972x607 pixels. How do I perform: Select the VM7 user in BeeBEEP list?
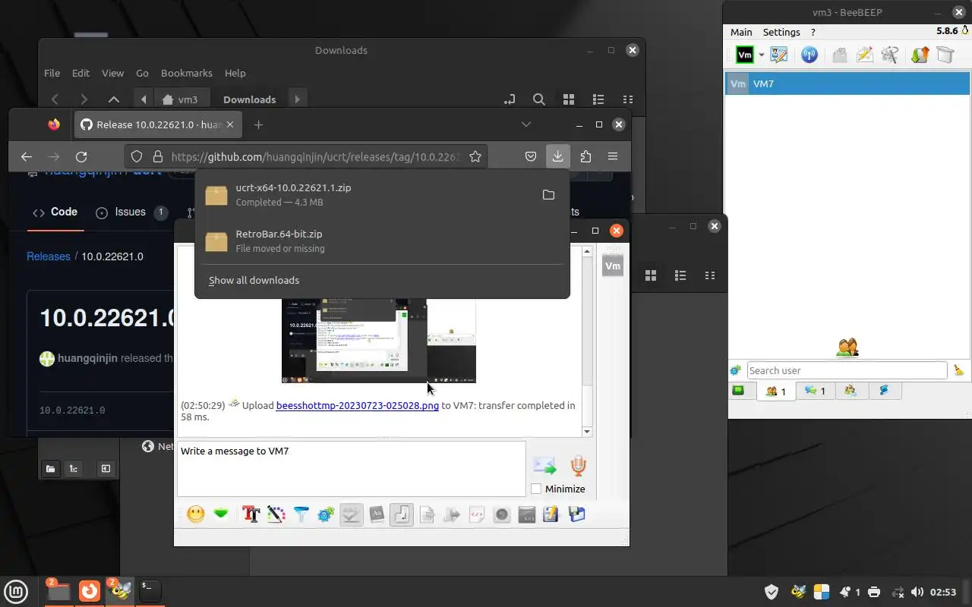click(x=847, y=83)
